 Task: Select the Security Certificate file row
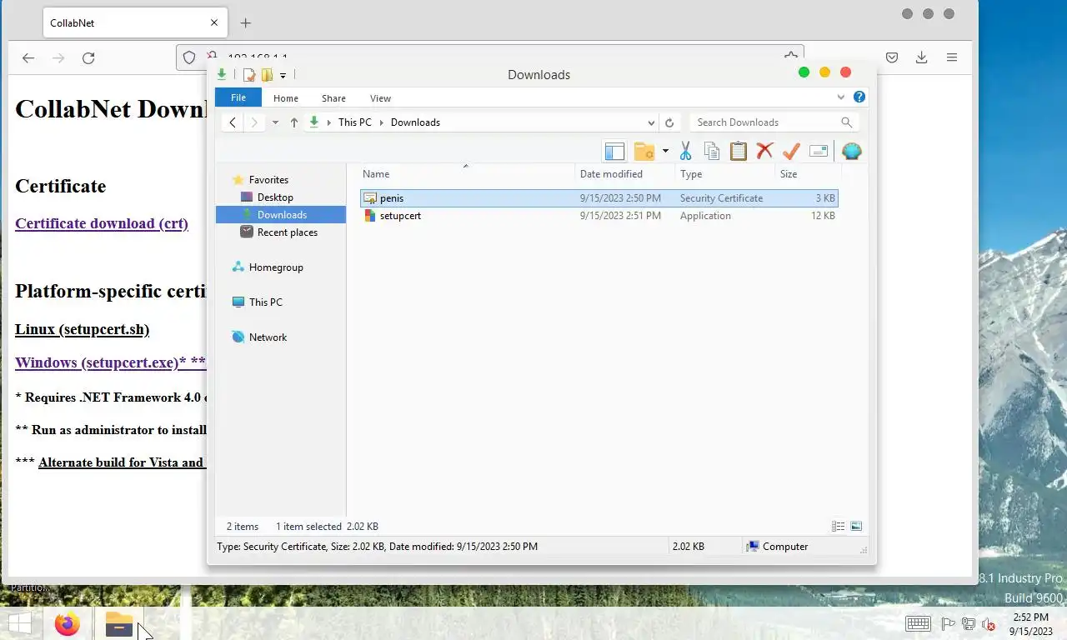[599, 198]
